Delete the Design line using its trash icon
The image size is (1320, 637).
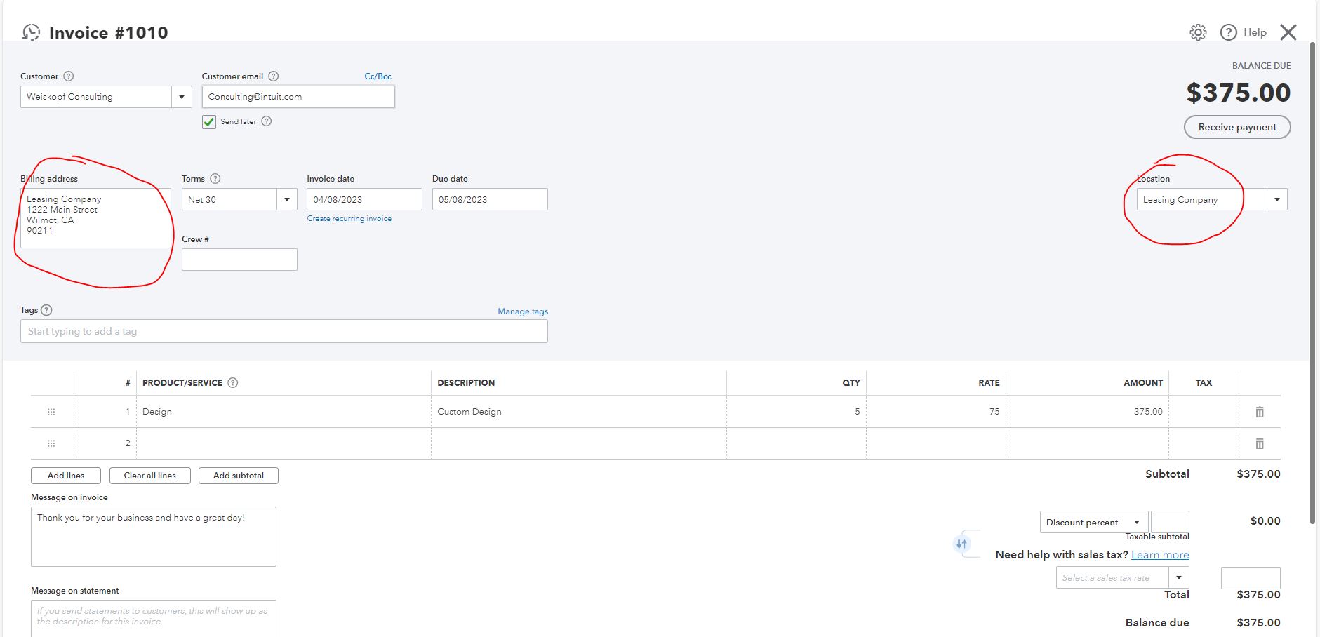[1260, 412]
